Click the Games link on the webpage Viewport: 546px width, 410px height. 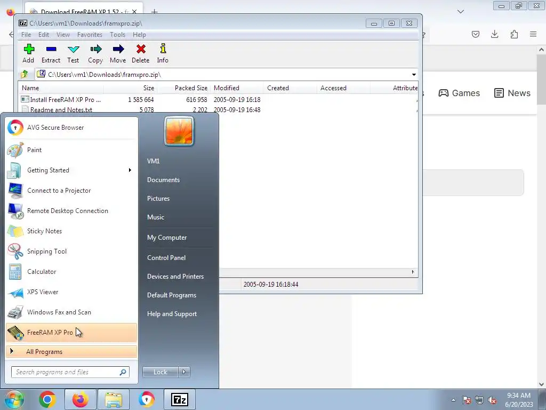point(459,93)
